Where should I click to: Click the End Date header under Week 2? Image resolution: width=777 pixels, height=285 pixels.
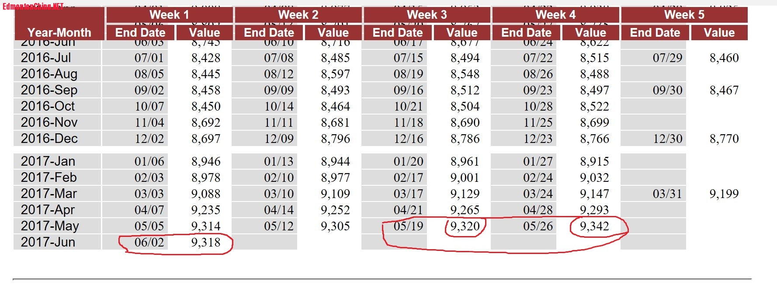269,32
